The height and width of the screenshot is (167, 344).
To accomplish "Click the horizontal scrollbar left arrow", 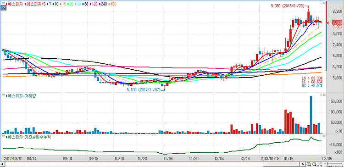I will click(x=2, y=164).
